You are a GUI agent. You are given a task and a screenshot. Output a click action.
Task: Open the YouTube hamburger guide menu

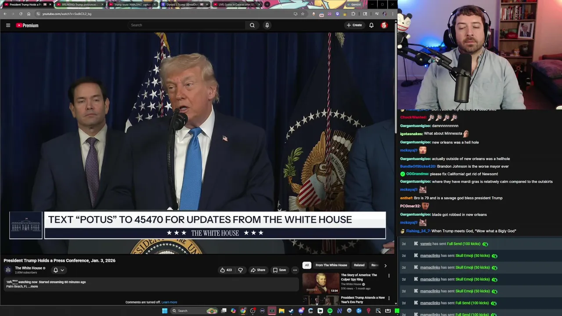click(8, 25)
